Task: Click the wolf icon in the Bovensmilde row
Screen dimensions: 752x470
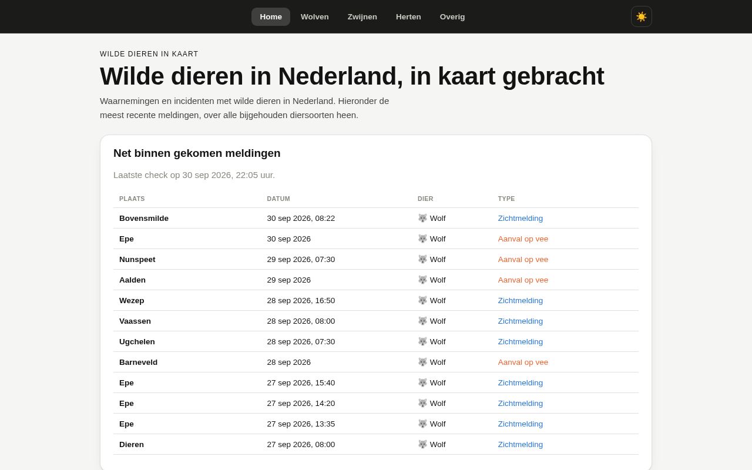Action: click(422, 218)
